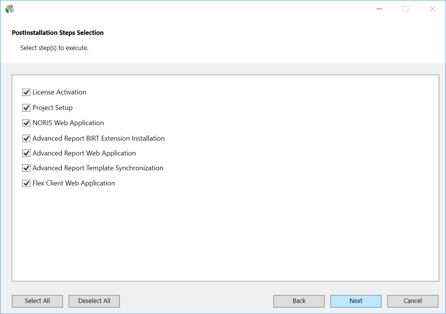Proceed with the Next button
446x314 pixels.
click(x=356, y=301)
